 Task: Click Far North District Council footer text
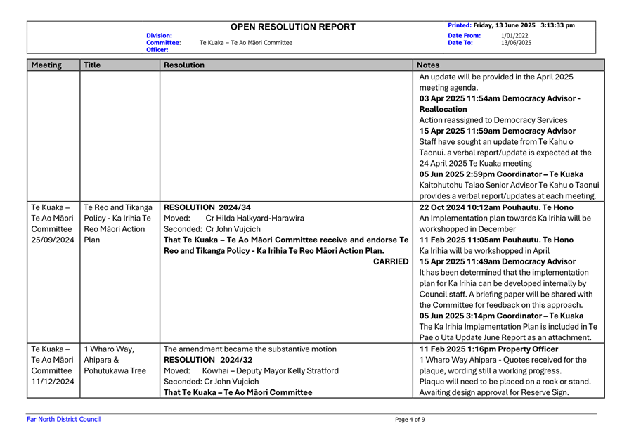63,420
